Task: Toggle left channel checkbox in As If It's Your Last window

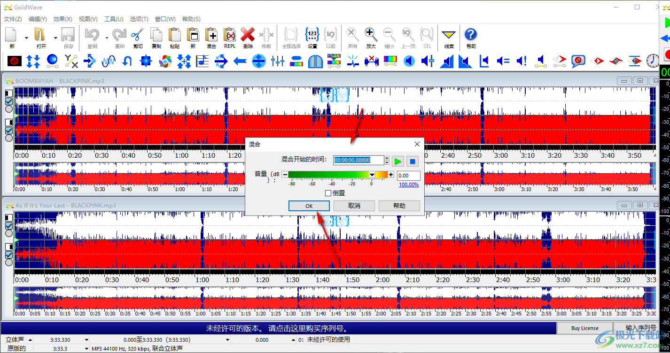Action: [x=9, y=226]
